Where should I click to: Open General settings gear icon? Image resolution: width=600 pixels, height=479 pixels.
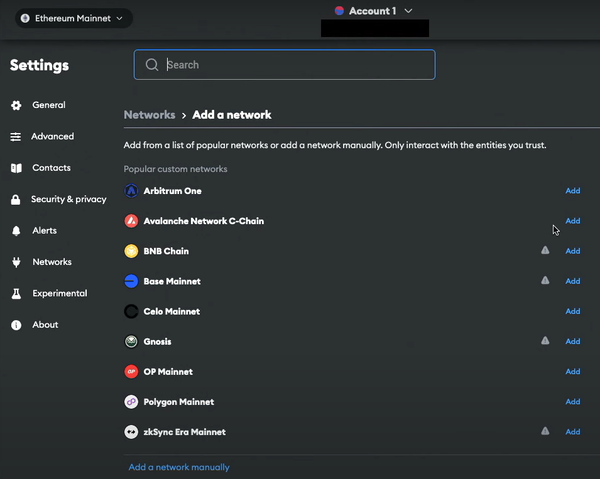[x=16, y=105]
